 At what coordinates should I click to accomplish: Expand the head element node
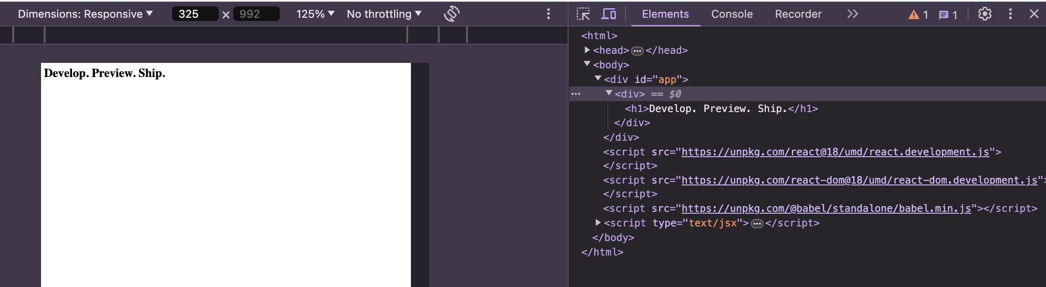click(587, 50)
